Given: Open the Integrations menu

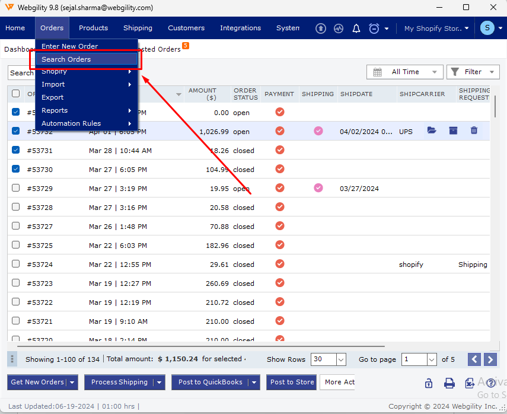Looking at the screenshot, I should pyautogui.click(x=240, y=28).
